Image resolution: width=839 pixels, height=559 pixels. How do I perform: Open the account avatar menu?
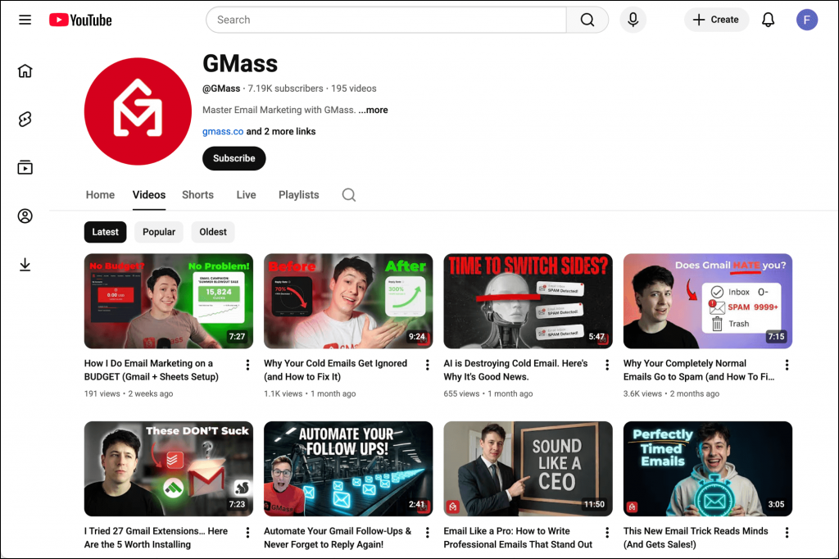coord(807,20)
